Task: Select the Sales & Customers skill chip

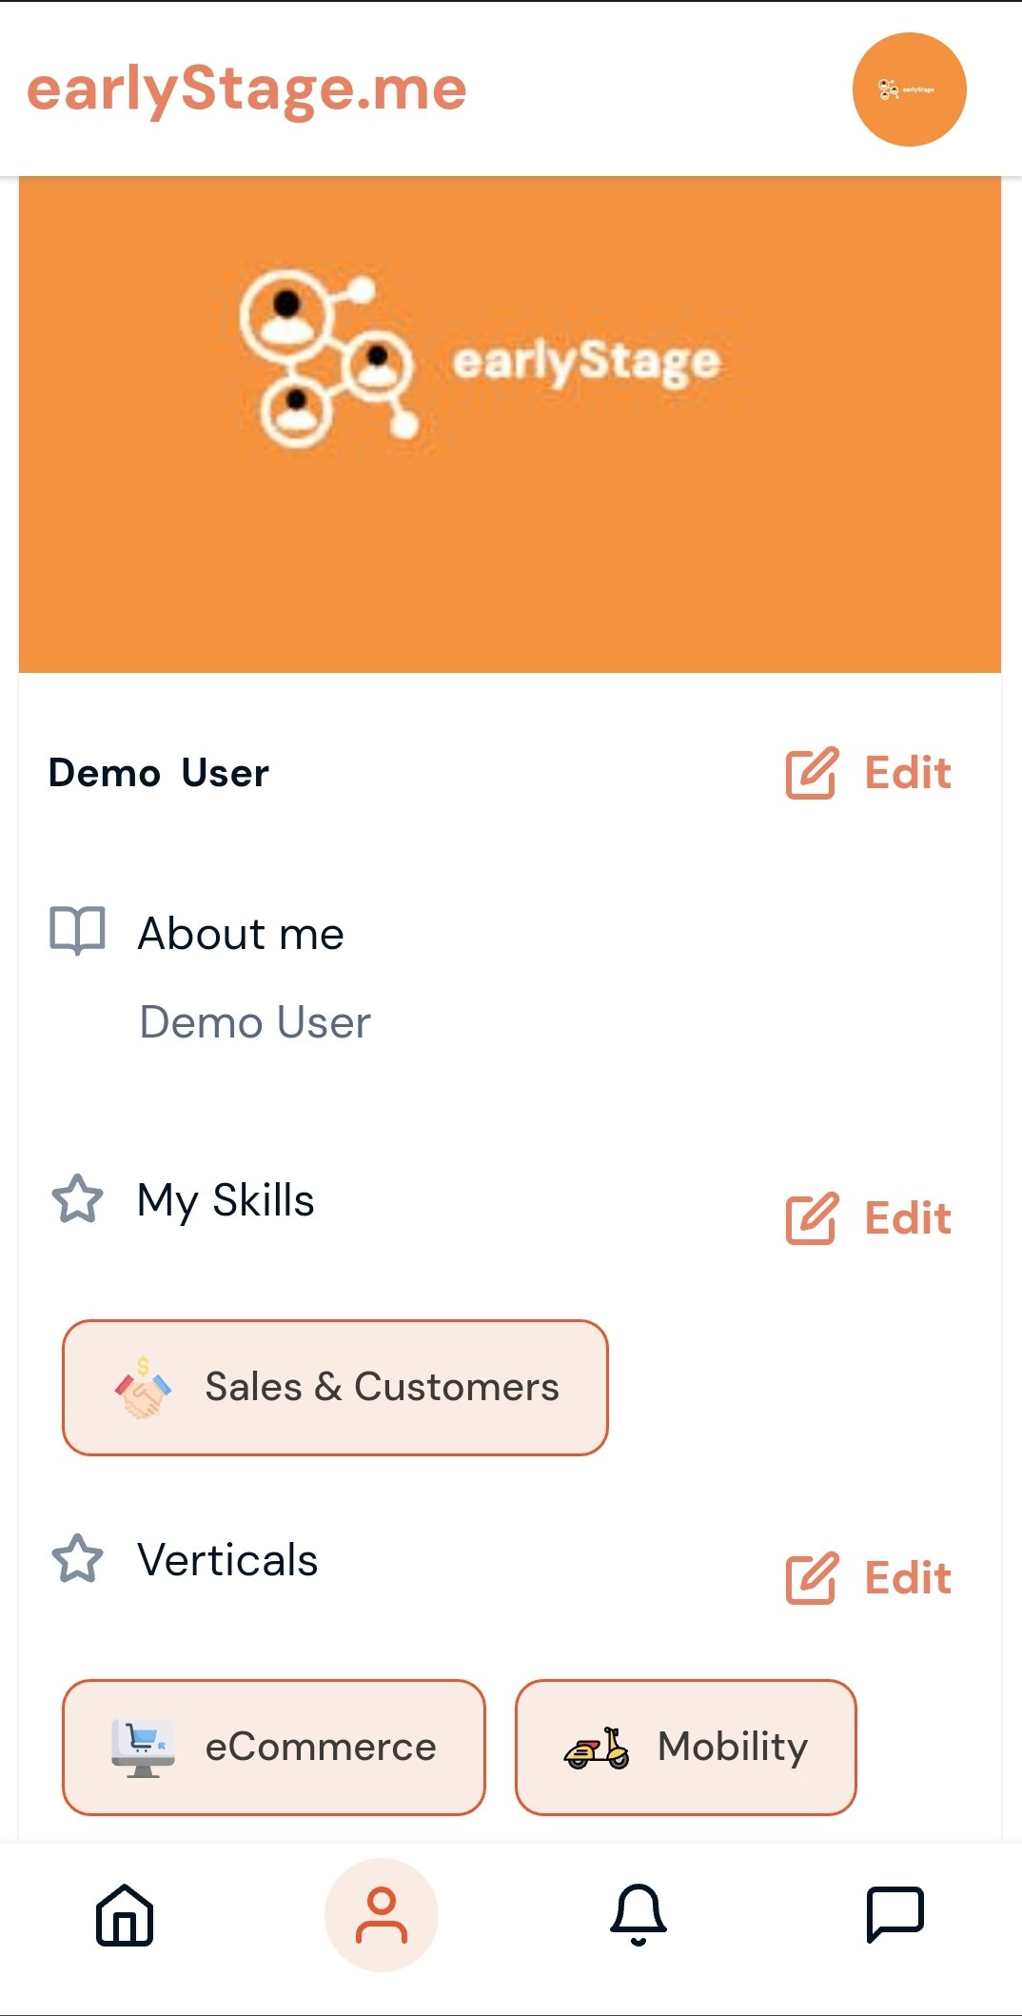Action: [x=335, y=1388]
